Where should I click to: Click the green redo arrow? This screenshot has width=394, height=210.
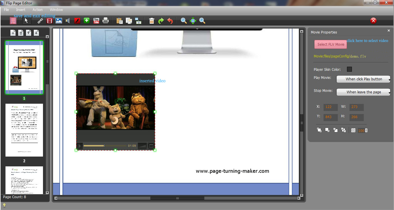coord(161,21)
